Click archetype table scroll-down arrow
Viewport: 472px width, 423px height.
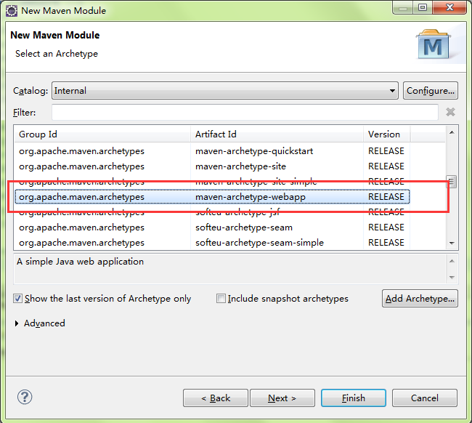(452, 243)
